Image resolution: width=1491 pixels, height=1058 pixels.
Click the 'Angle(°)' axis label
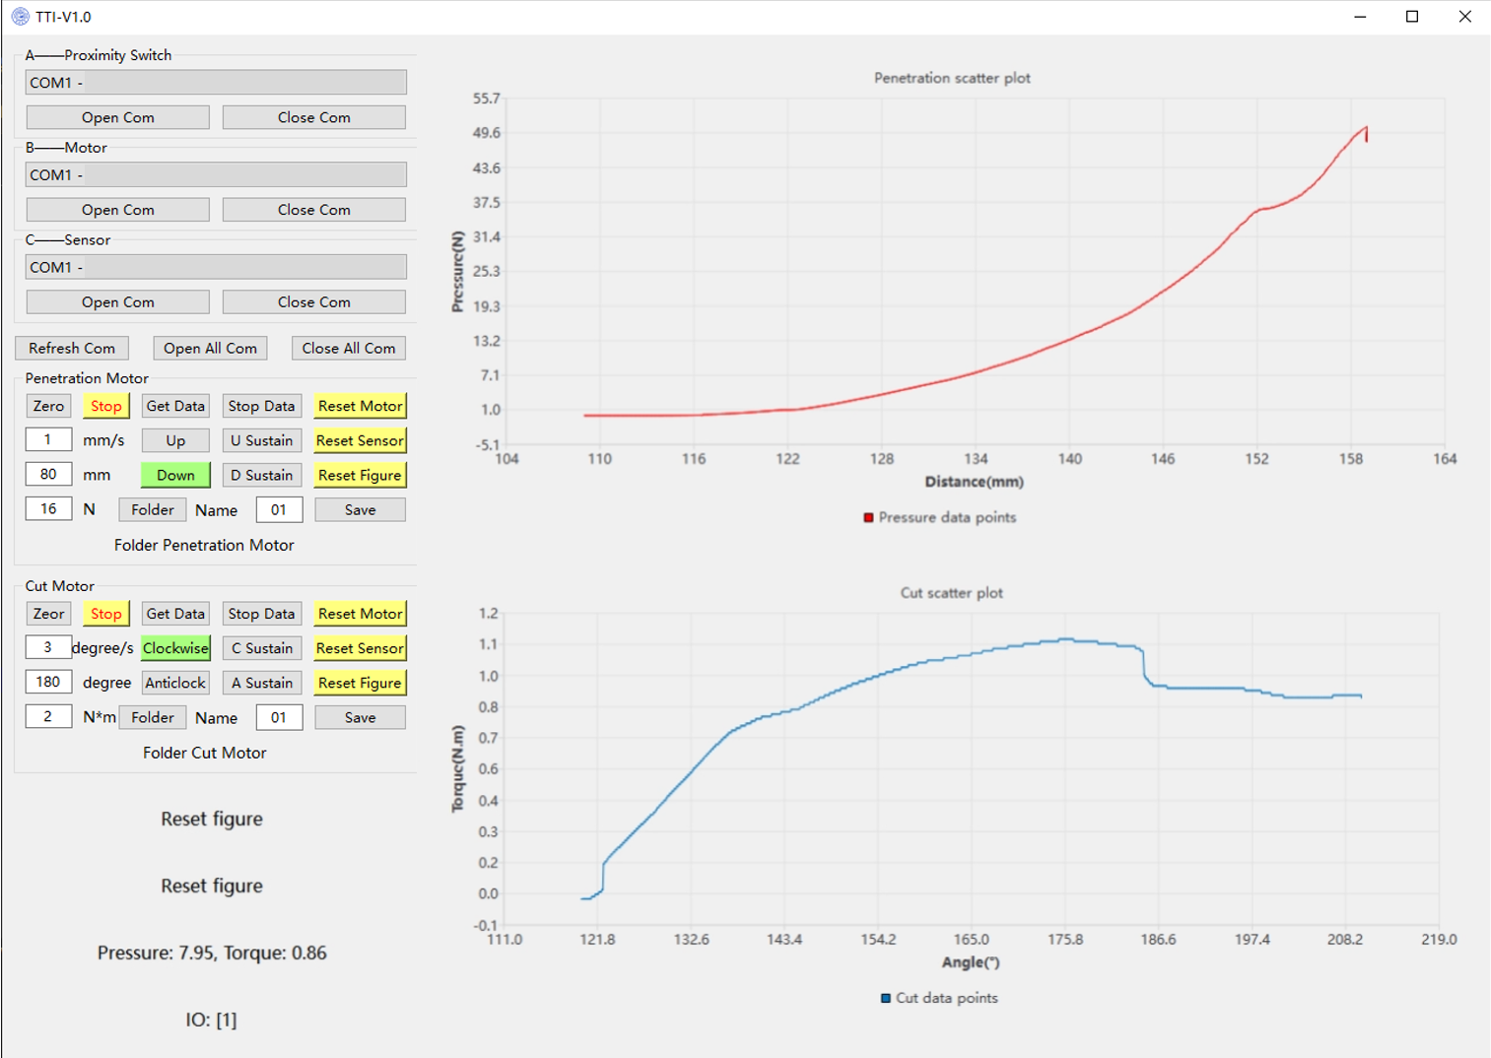point(971,962)
